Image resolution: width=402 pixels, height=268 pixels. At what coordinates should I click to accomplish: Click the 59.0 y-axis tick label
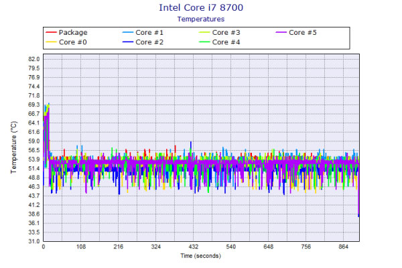pos(34,141)
